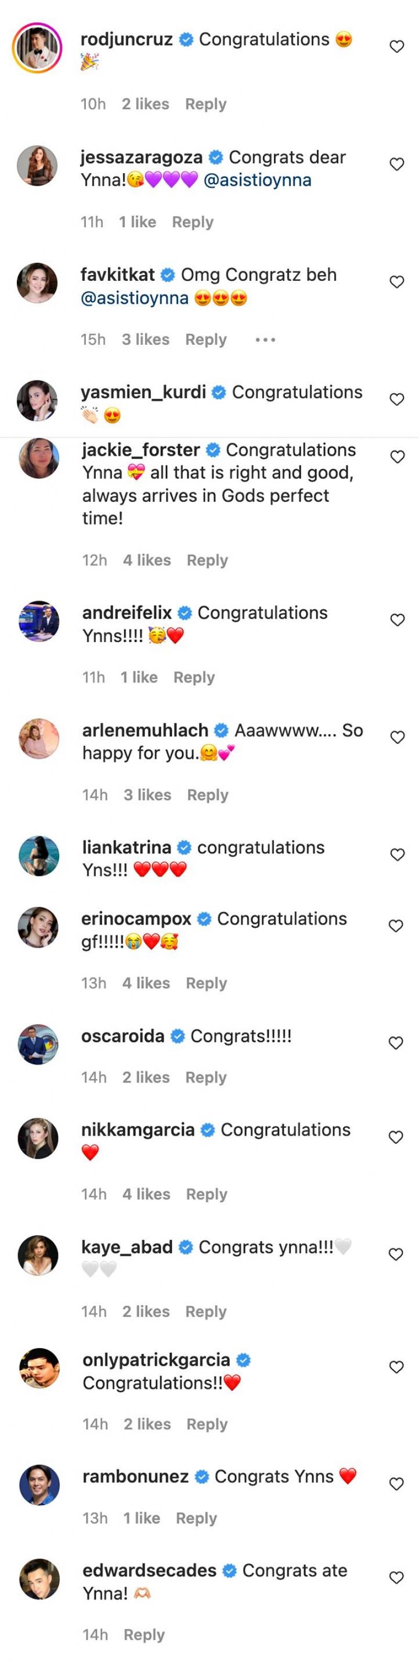Reply to erinocampox's comment

click(x=206, y=983)
